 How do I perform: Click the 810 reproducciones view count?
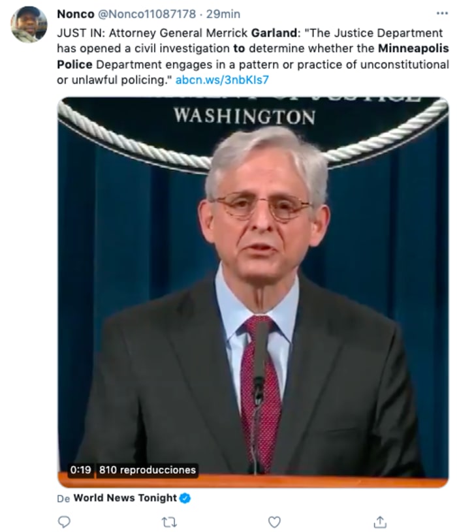tap(148, 470)
